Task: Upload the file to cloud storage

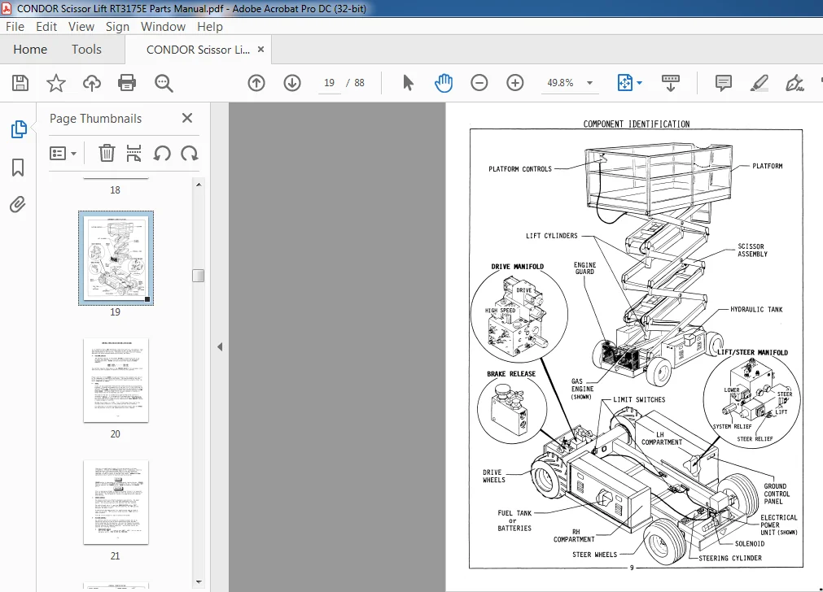Action: click(x=92, y=83)
